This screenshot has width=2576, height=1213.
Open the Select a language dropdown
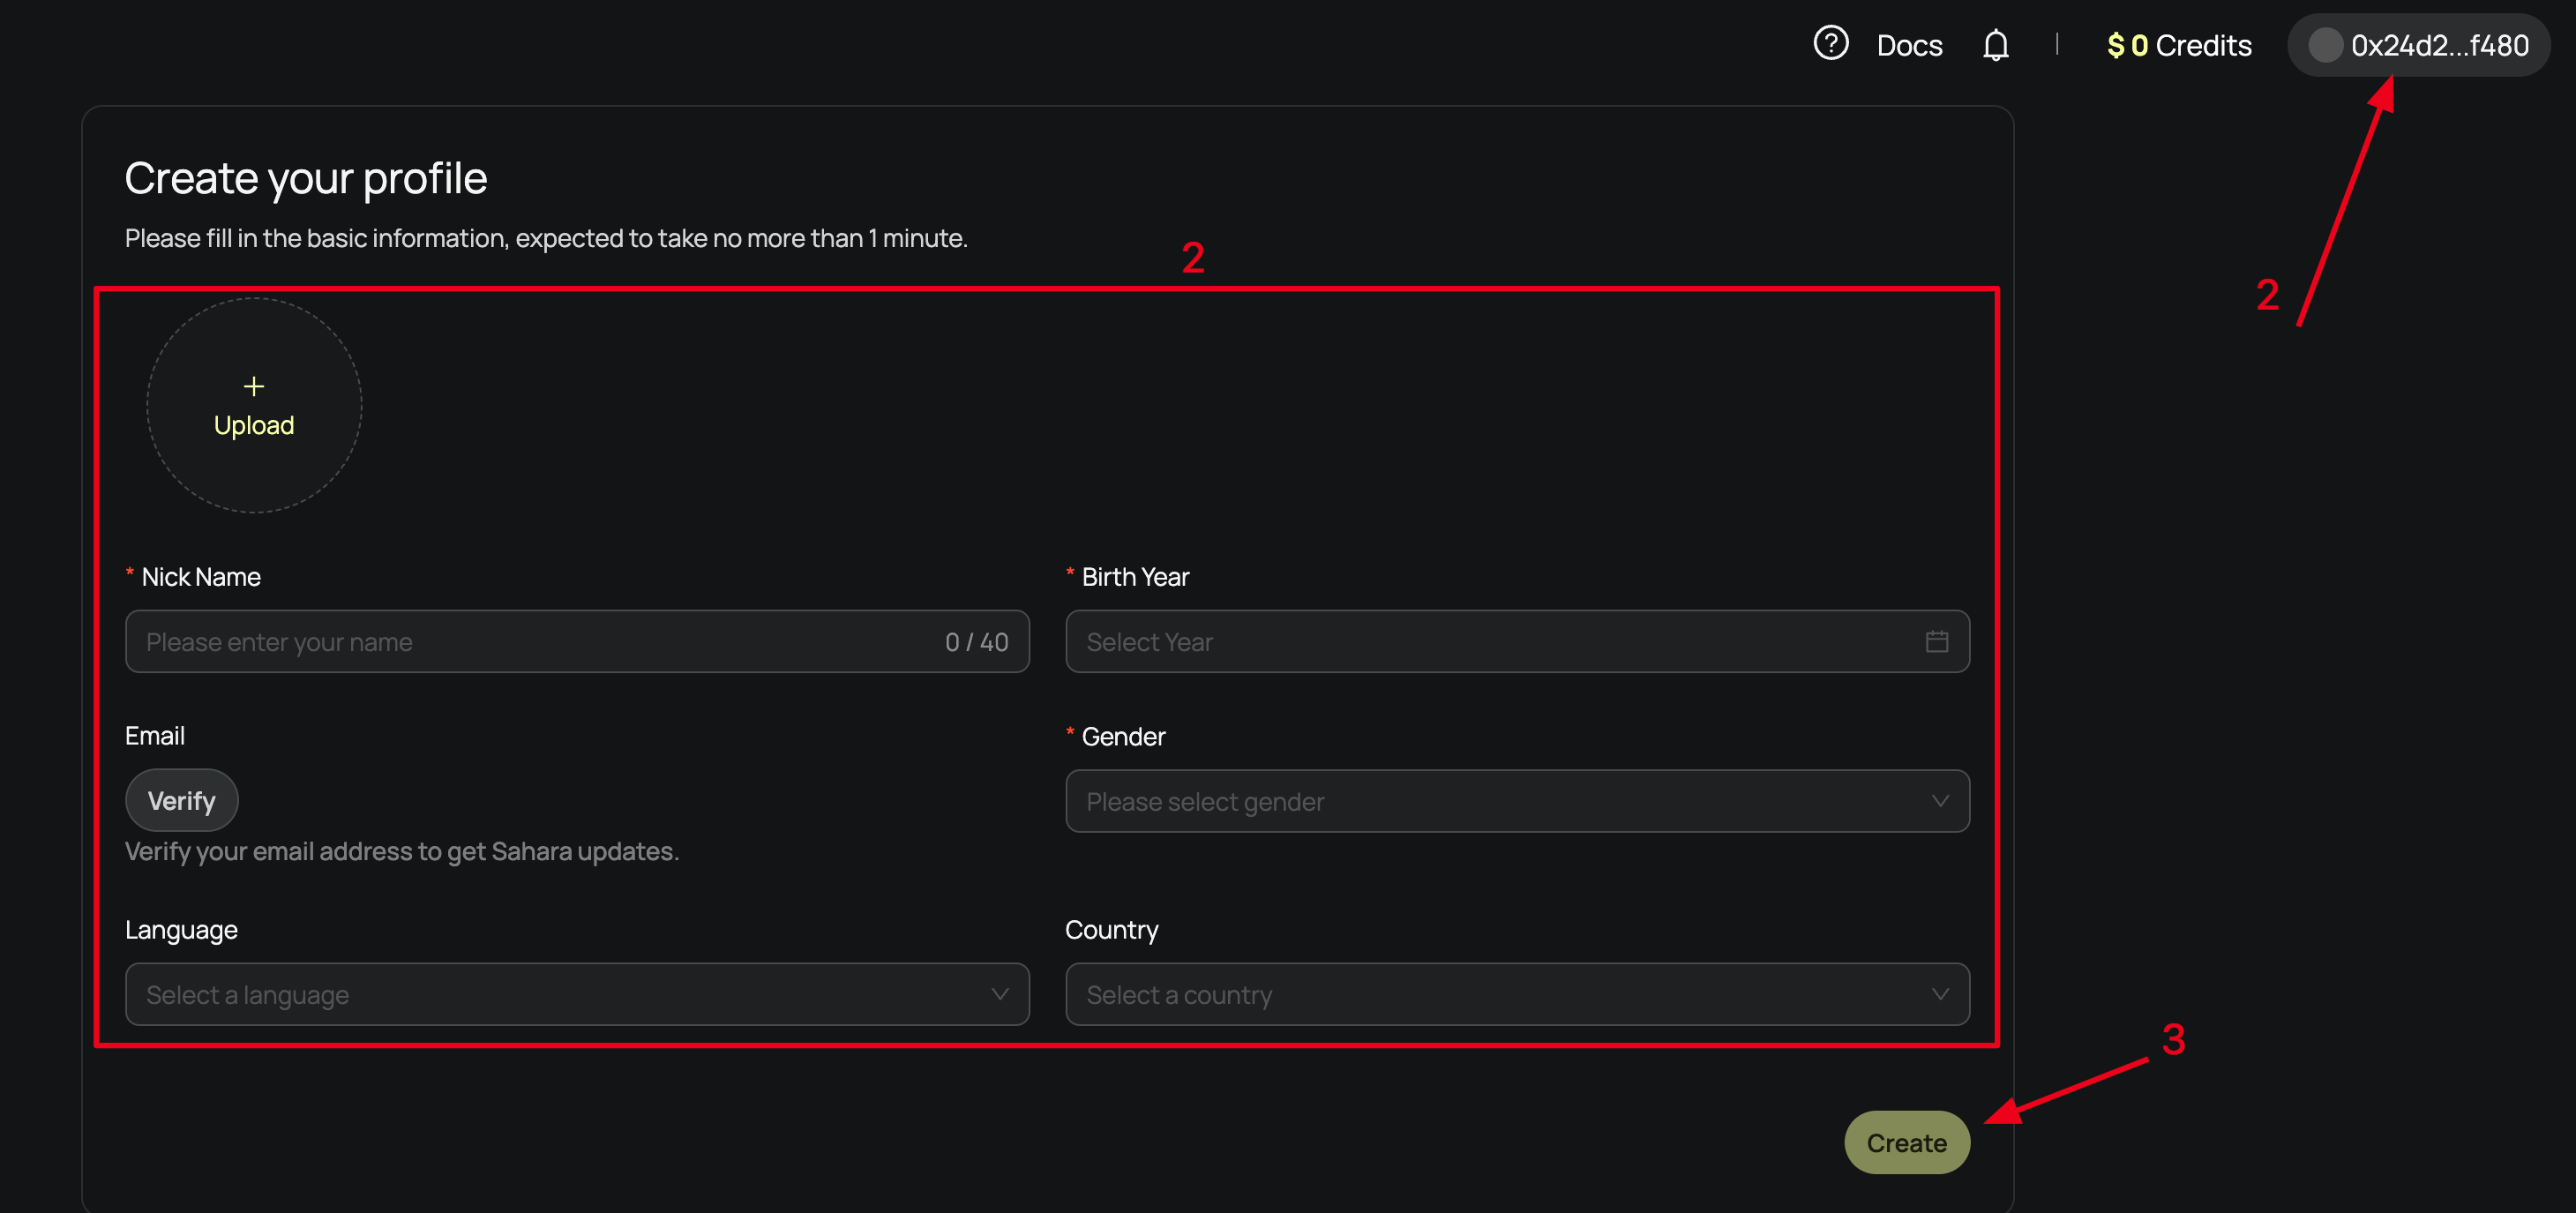[x=577, y=994]
